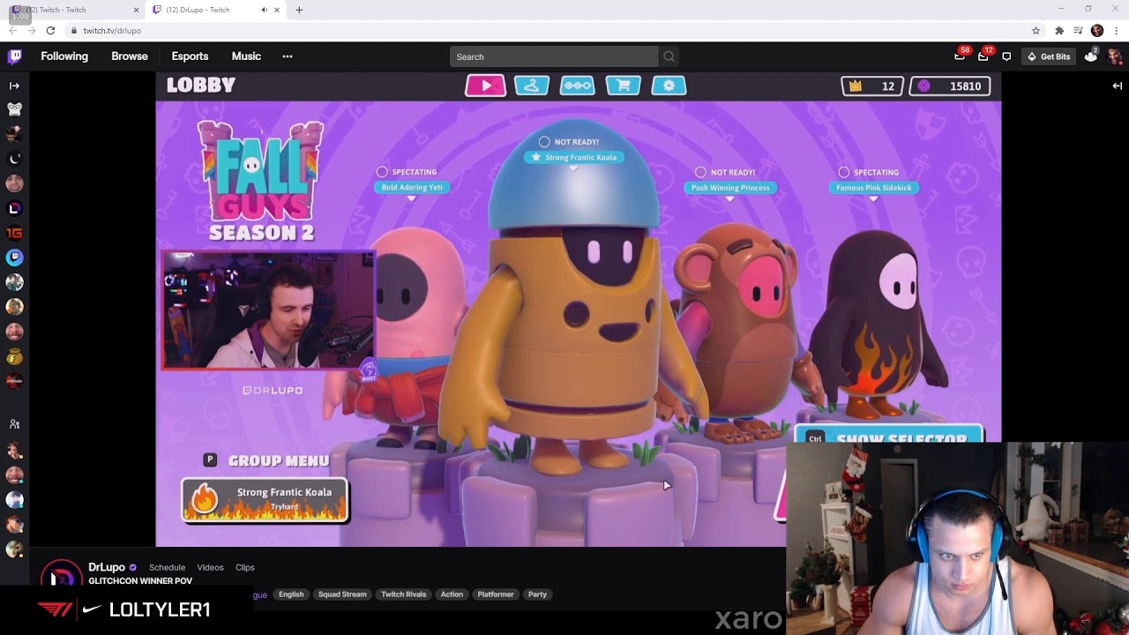The width and height of the screenshot is (1129, 635).
Task: Toggle ready circle for Bold Adoring Yeti
Action: coord(382,172)
